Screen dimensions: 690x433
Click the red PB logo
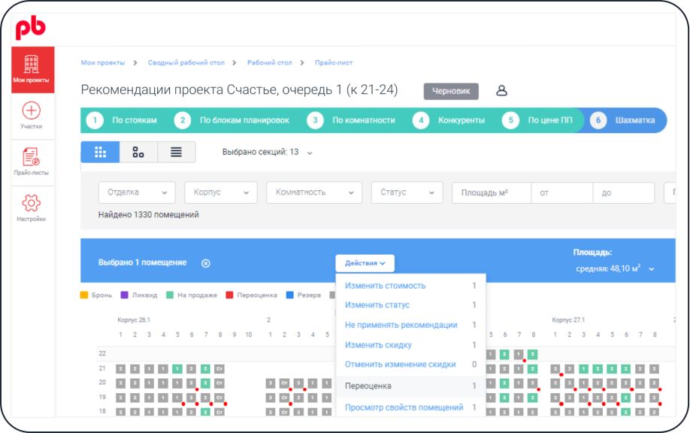[x=30, y=28]
